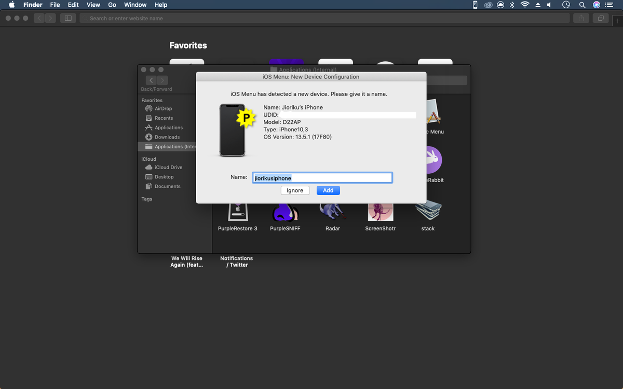
Task: Activate Siri from the menu bar
Action: [597, 5]
